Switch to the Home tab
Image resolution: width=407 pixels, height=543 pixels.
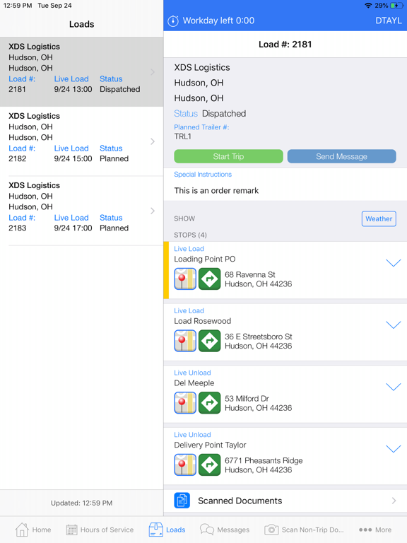33,530
